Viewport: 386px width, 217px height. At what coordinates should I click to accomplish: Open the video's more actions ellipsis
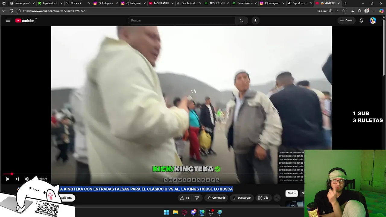pyautogui.click(x=277, y=198)
